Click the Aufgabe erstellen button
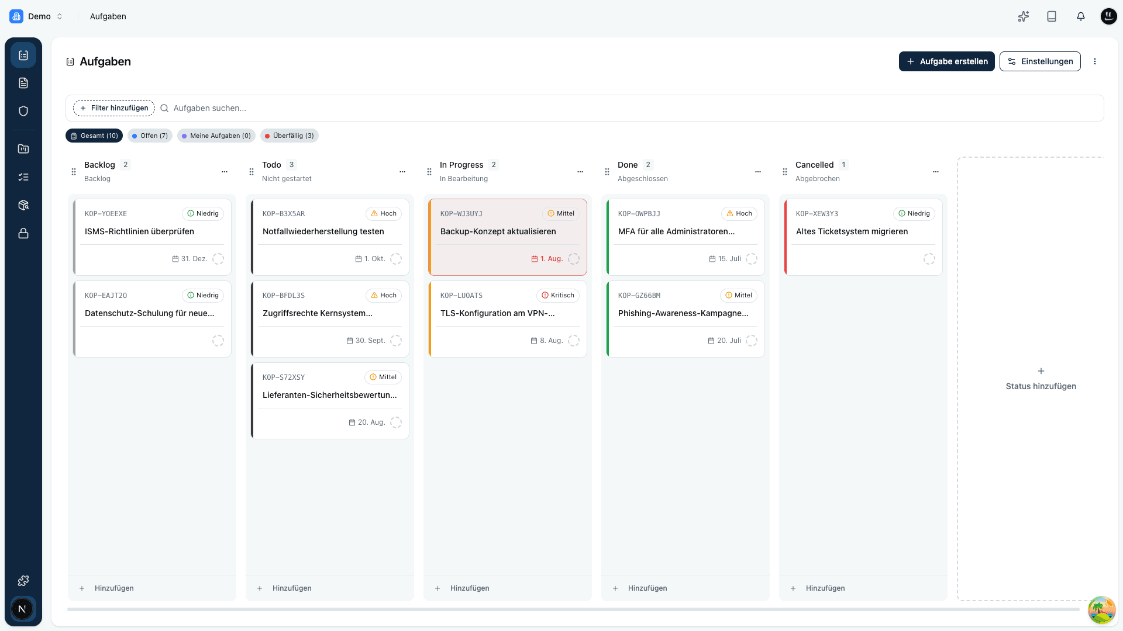Viewport: 1123px width, 631px height. point(946,61)
